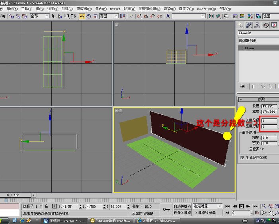Image resolution: width=279 pixels, height=224 pixels.
Task: Toggle the Angle Snap icon
Action: pyautogui.click(x=146, y=16)
